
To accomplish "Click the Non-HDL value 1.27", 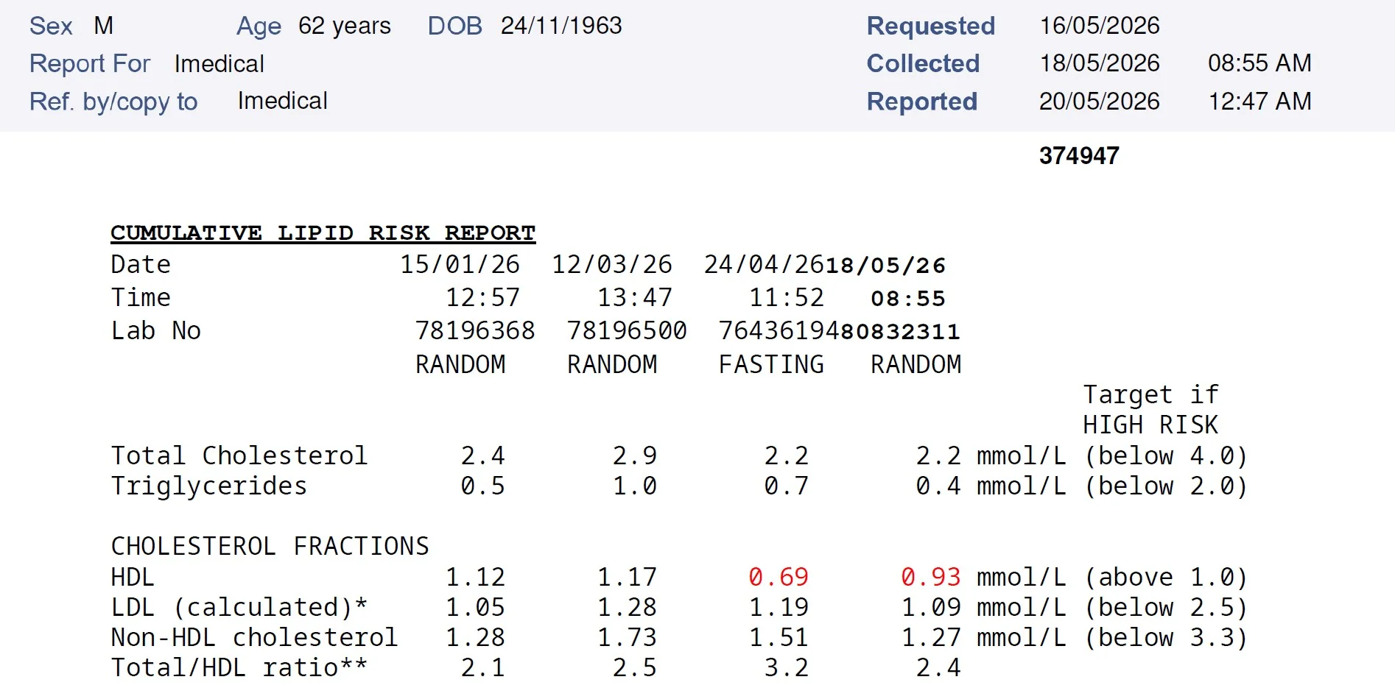I will (x=931, y=638).
